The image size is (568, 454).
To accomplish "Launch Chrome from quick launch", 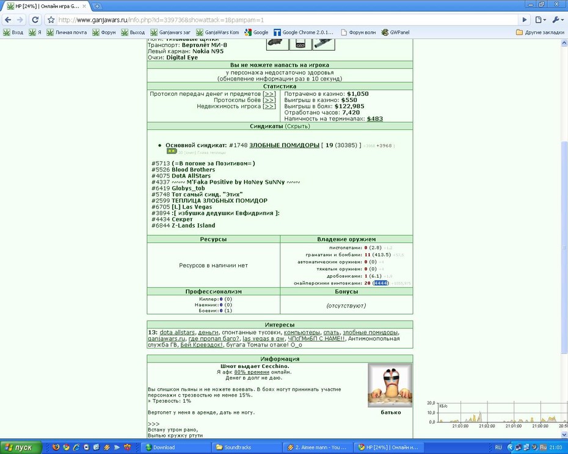I will pos(67,447).
